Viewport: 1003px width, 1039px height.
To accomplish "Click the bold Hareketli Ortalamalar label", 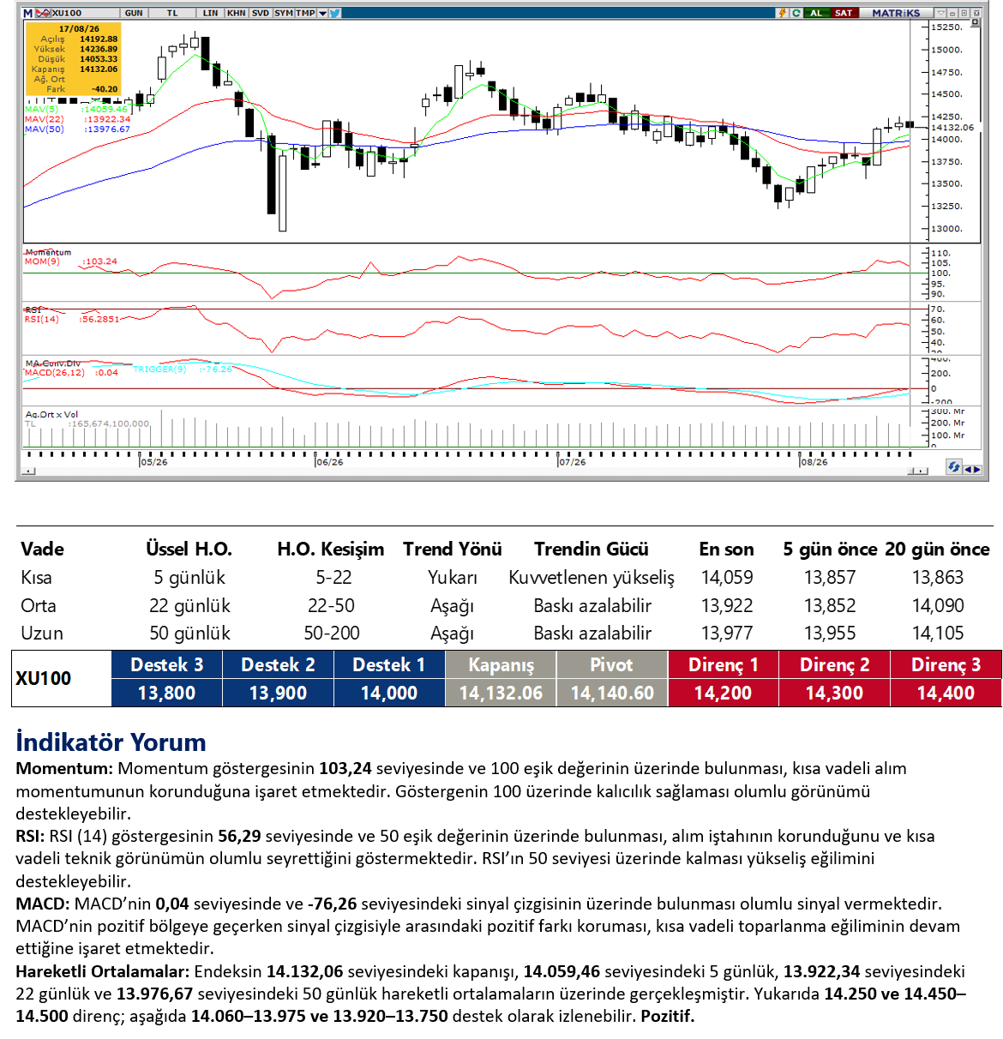I will point(102,971).
